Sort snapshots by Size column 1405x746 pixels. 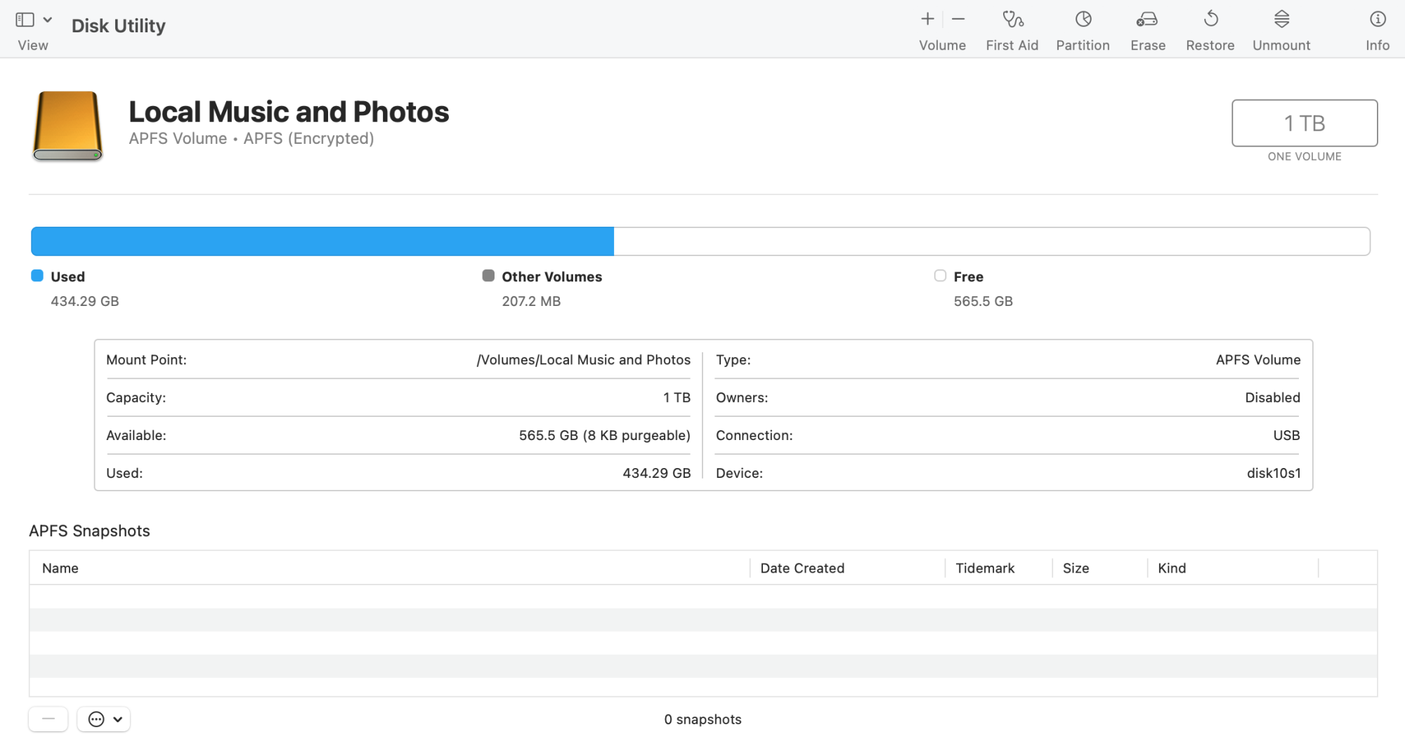(x=1099, y=568)
